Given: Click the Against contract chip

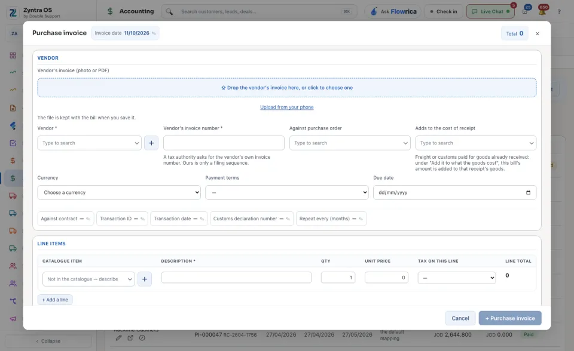Looking at the screenshot, I should (66, 218).
